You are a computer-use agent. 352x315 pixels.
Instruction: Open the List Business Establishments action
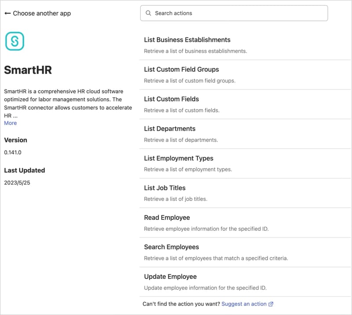click(187, 40)
